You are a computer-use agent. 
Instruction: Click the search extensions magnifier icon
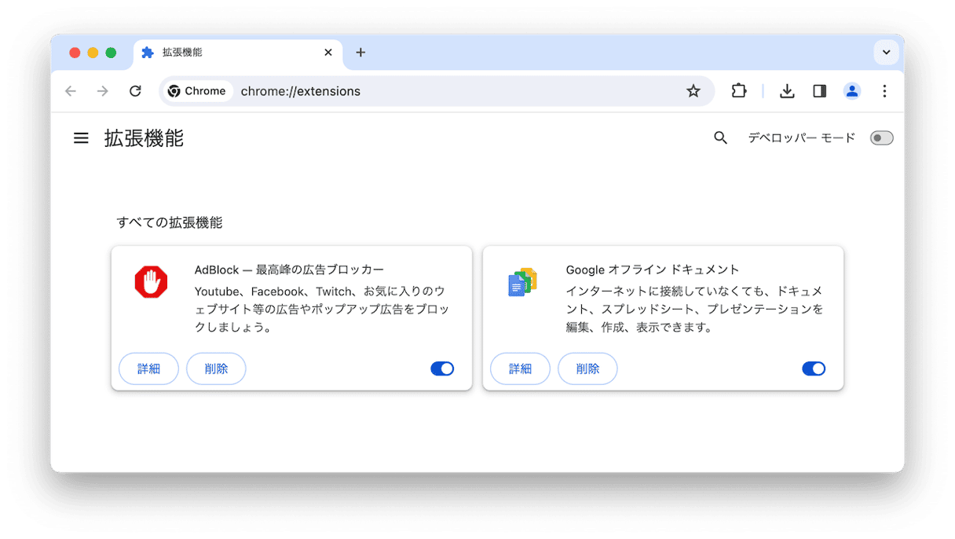[720, 138]
